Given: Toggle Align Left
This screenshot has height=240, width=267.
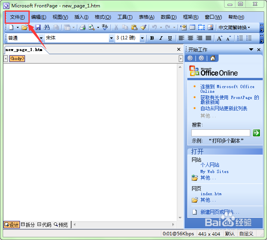Looking at the screenshot, I should click(x=182, y=38).
